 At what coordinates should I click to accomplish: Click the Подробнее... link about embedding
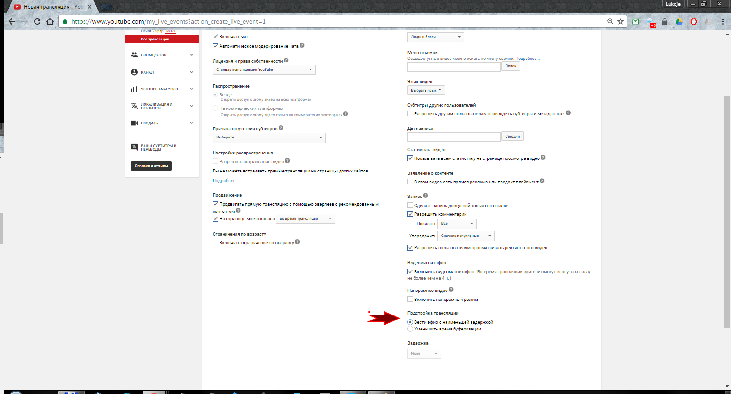pos(225,181)
